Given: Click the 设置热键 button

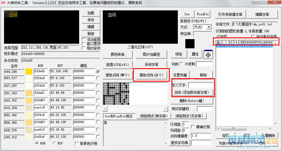Looking at the screenshot, I should [x=180, y=75].
